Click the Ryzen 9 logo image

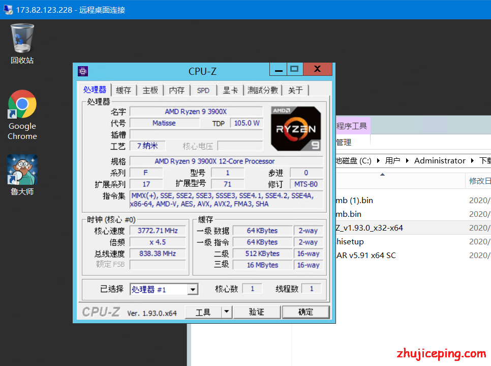coord(296,129)
